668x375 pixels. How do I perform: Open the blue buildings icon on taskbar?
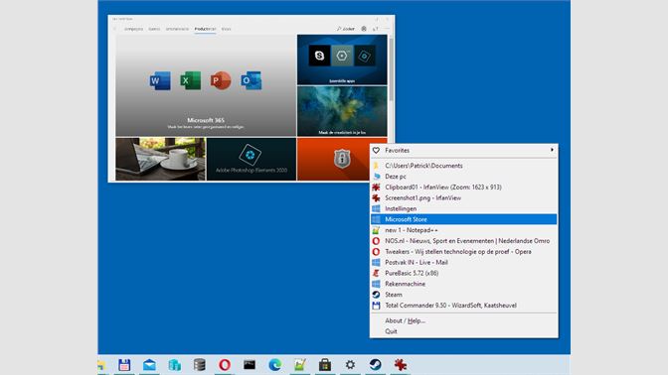[x=175, y=365]
